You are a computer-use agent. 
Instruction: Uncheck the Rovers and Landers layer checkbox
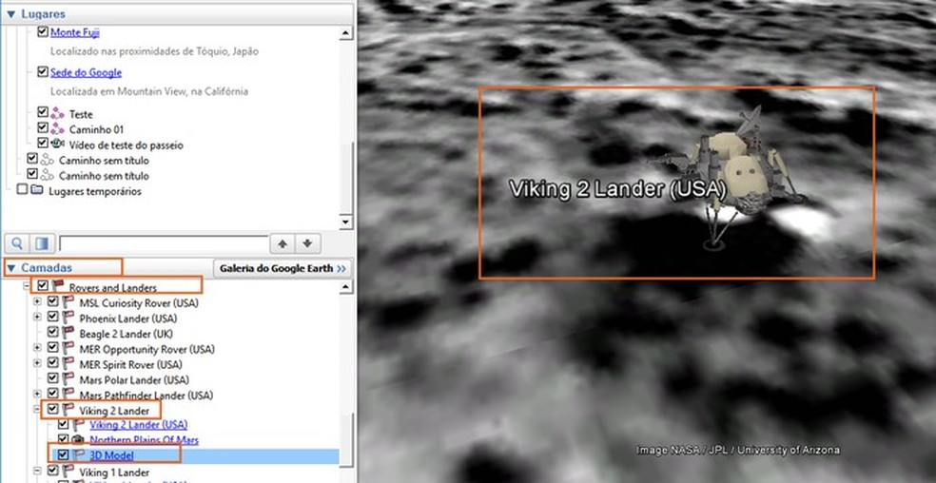pyautogui.click(x=43, y=286)
